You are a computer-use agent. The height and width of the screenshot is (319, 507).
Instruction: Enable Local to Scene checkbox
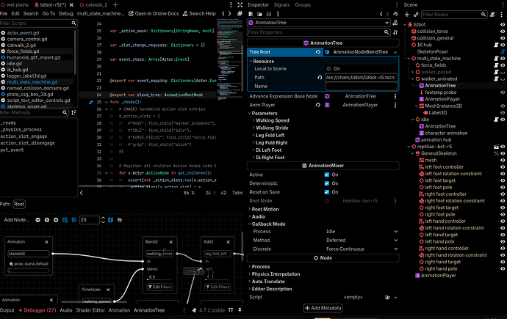328,69
